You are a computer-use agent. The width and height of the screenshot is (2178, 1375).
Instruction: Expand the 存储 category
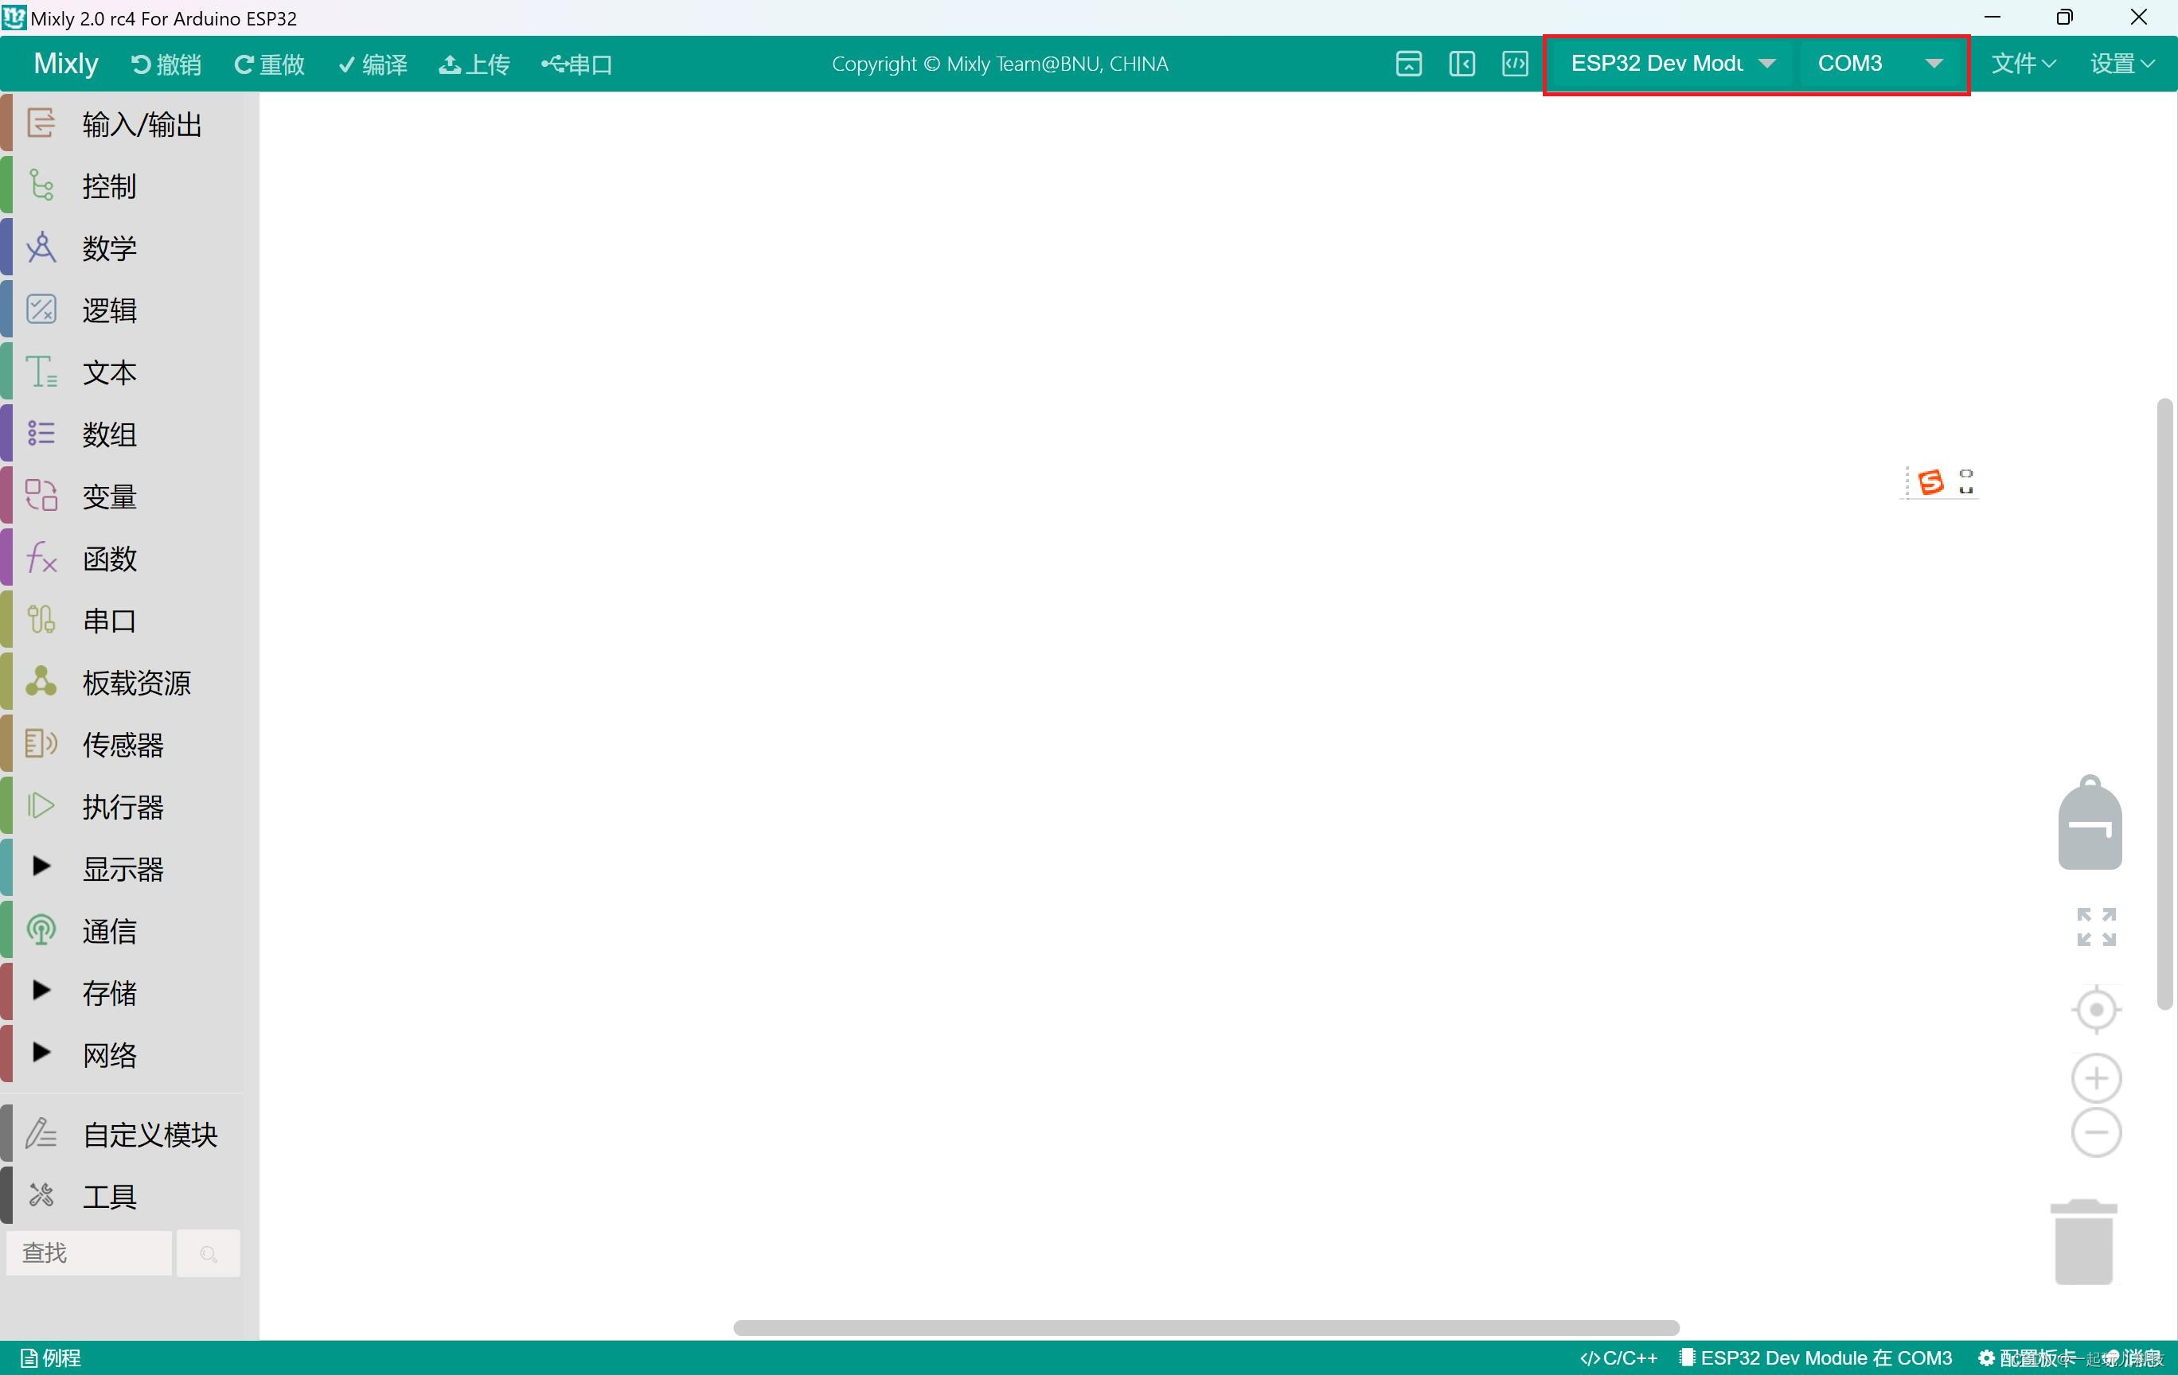click(x=108, y=992)
